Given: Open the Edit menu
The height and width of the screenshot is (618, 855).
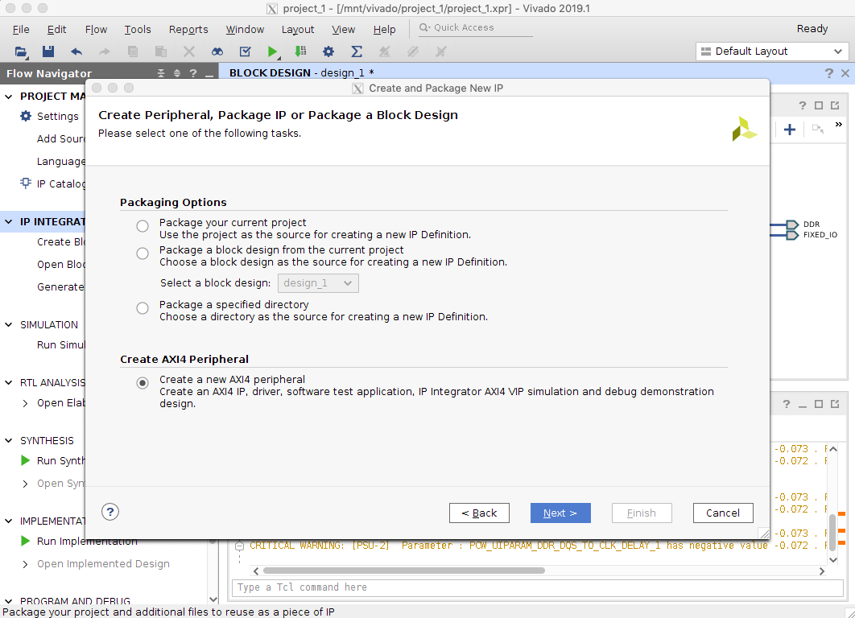Looking at the screenshot, I should coord(56,30).
